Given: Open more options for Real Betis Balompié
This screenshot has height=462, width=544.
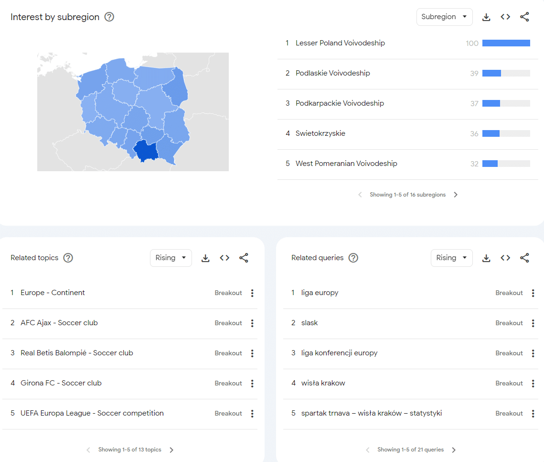Looking at the screenshot, I should [x=252, y=353].
